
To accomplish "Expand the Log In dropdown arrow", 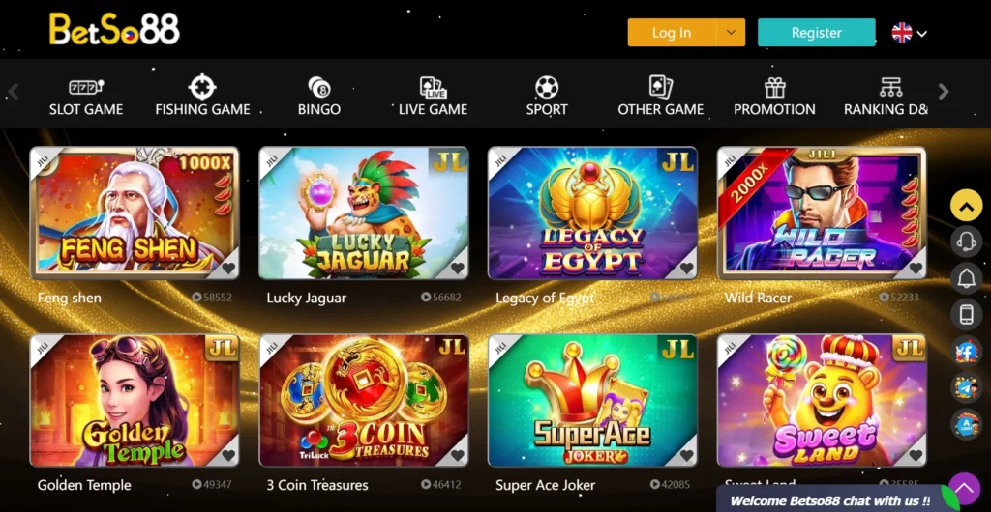I will pos(731,32).
